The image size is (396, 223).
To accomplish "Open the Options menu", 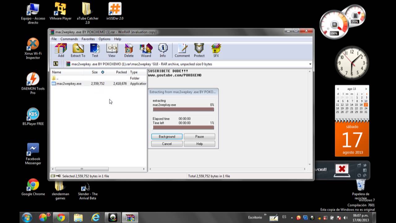I will 104,39.
